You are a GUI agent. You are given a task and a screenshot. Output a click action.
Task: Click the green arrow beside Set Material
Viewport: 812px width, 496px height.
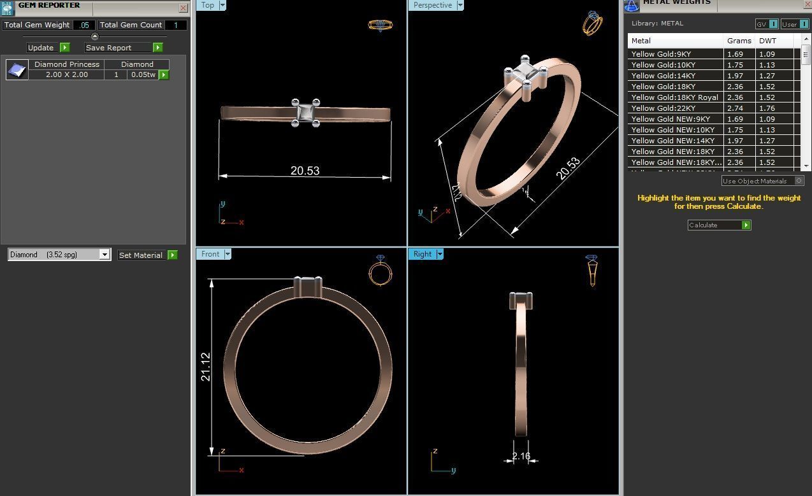coord(172,255)
